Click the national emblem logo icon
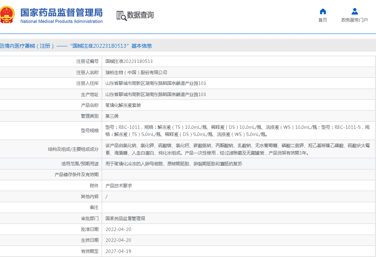This screenshot has width=376, height=257. coord(7,15)
